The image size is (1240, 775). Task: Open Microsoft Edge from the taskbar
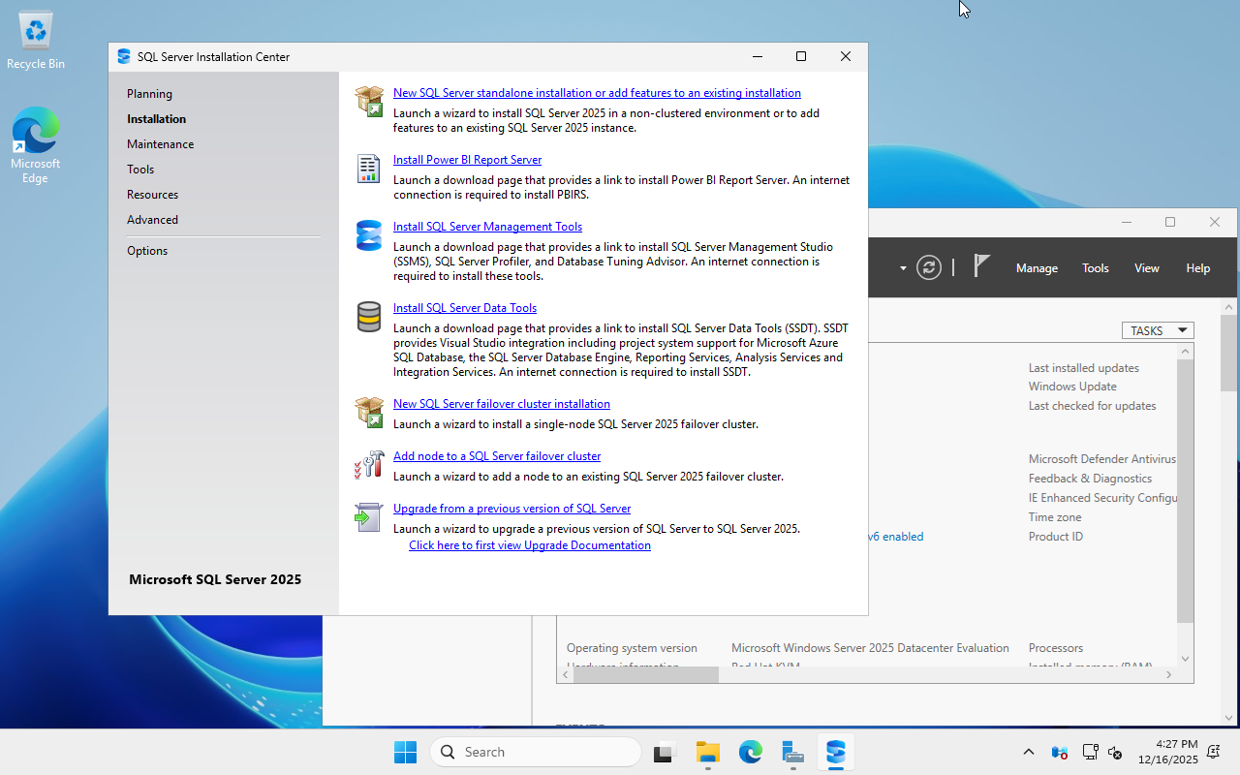coord(751,752)
